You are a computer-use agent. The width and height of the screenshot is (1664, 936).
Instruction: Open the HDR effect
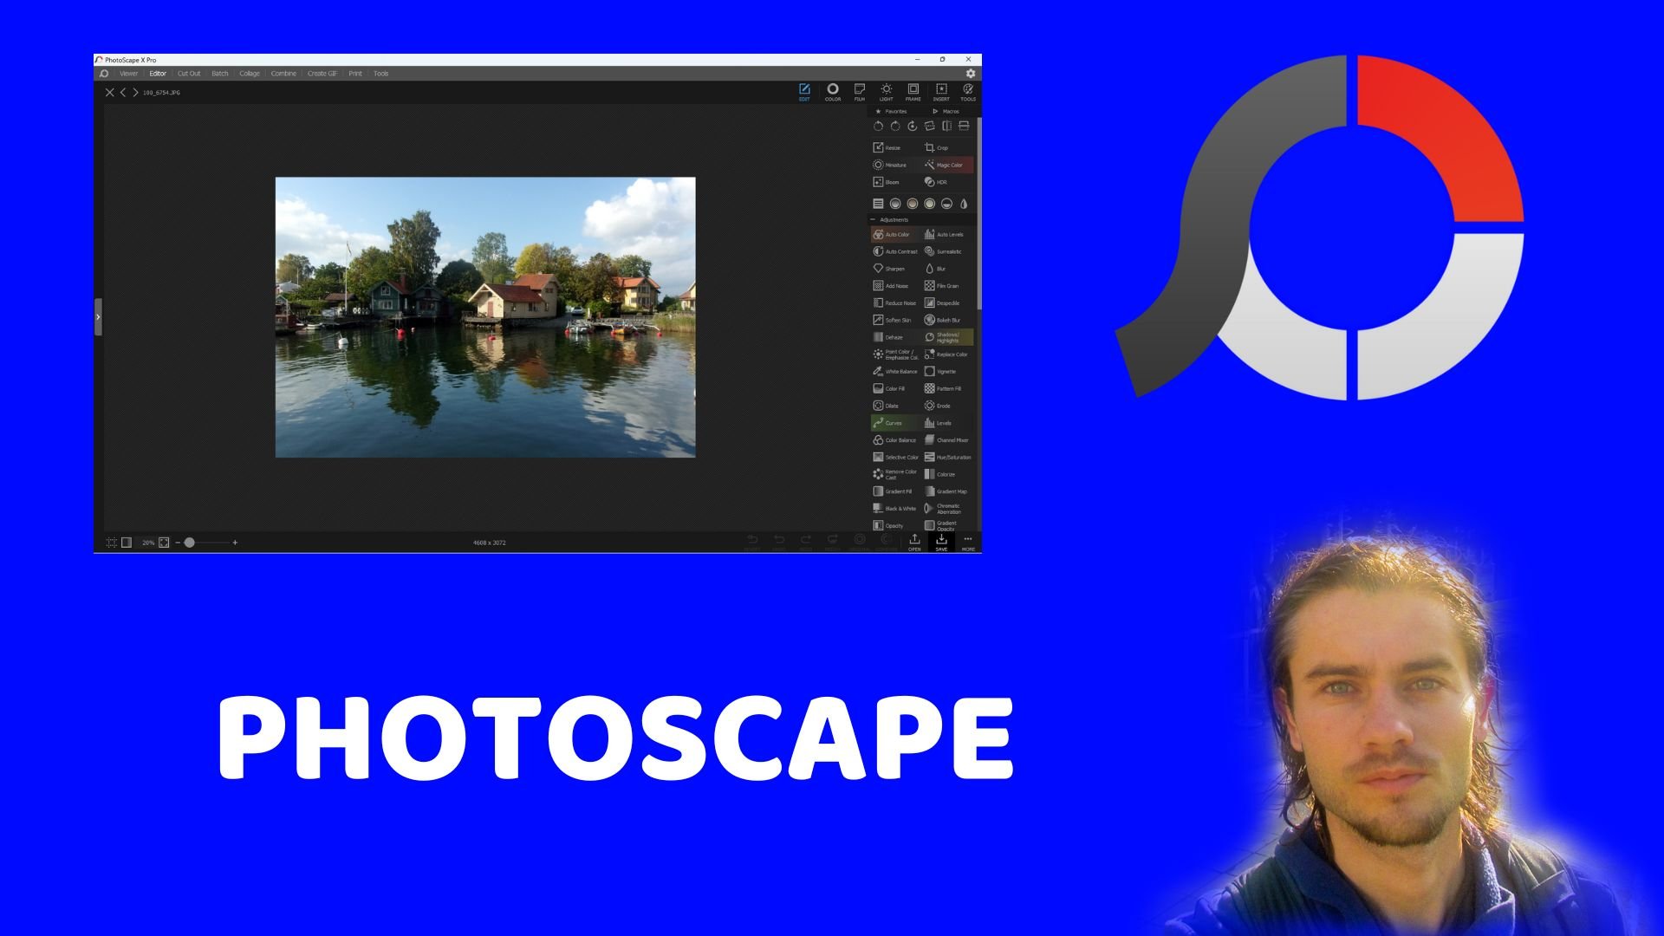click(936, 182)
